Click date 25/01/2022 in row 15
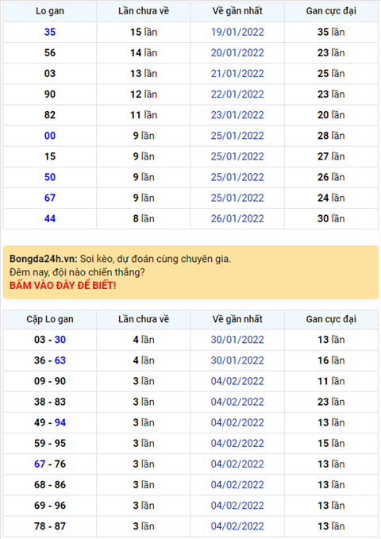 click(237, 156)
